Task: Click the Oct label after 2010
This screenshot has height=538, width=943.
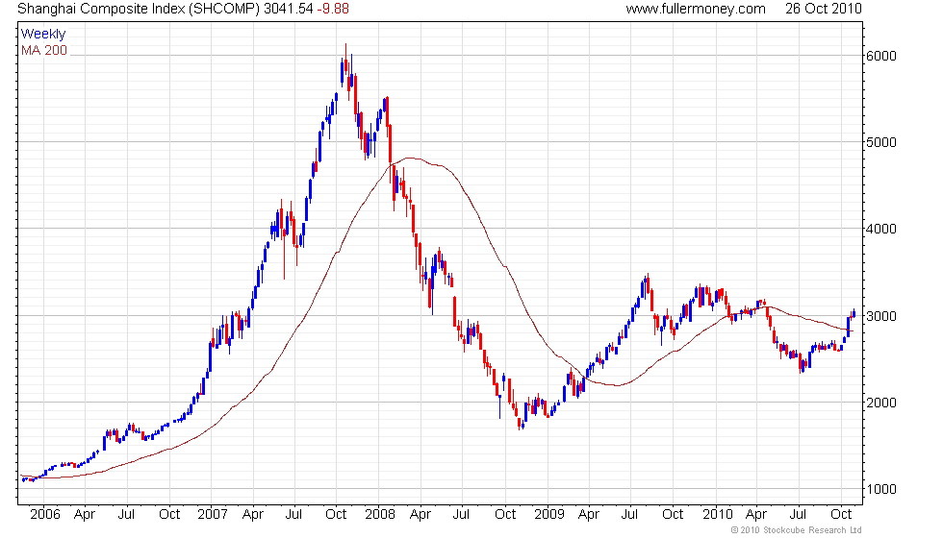Action: click(841, 514)
